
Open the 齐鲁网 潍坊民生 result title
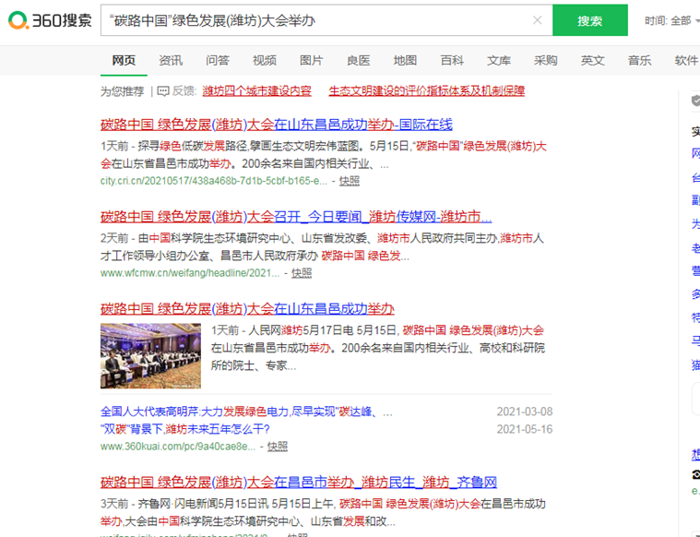pyautogui.click(x=299, y=482)
